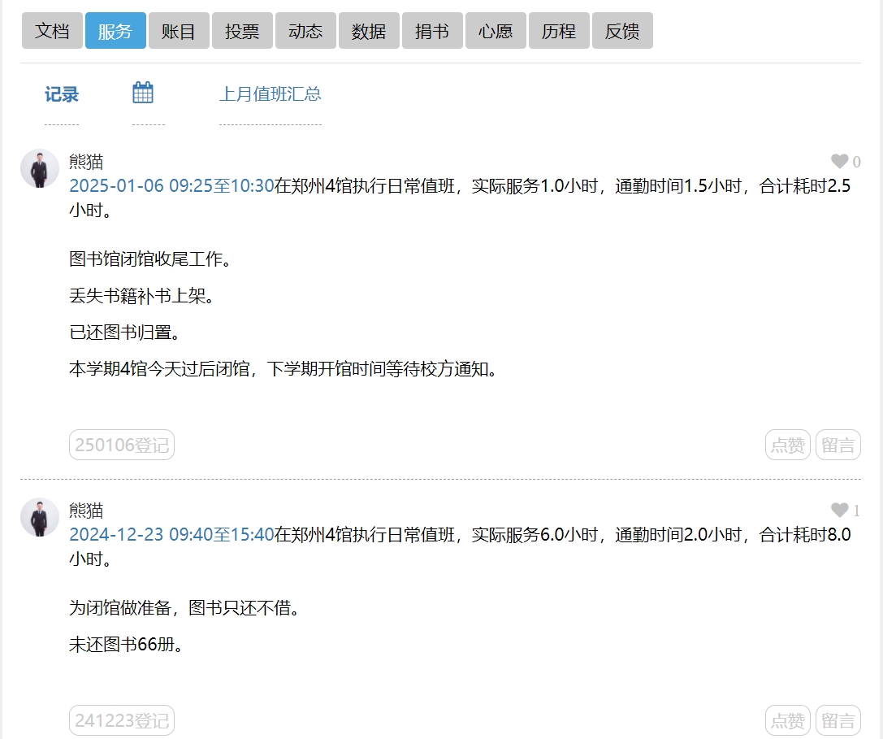Viewport: 883px width, 739px height.
Task: Open the calendar view icon
Action: pos(143,93)
